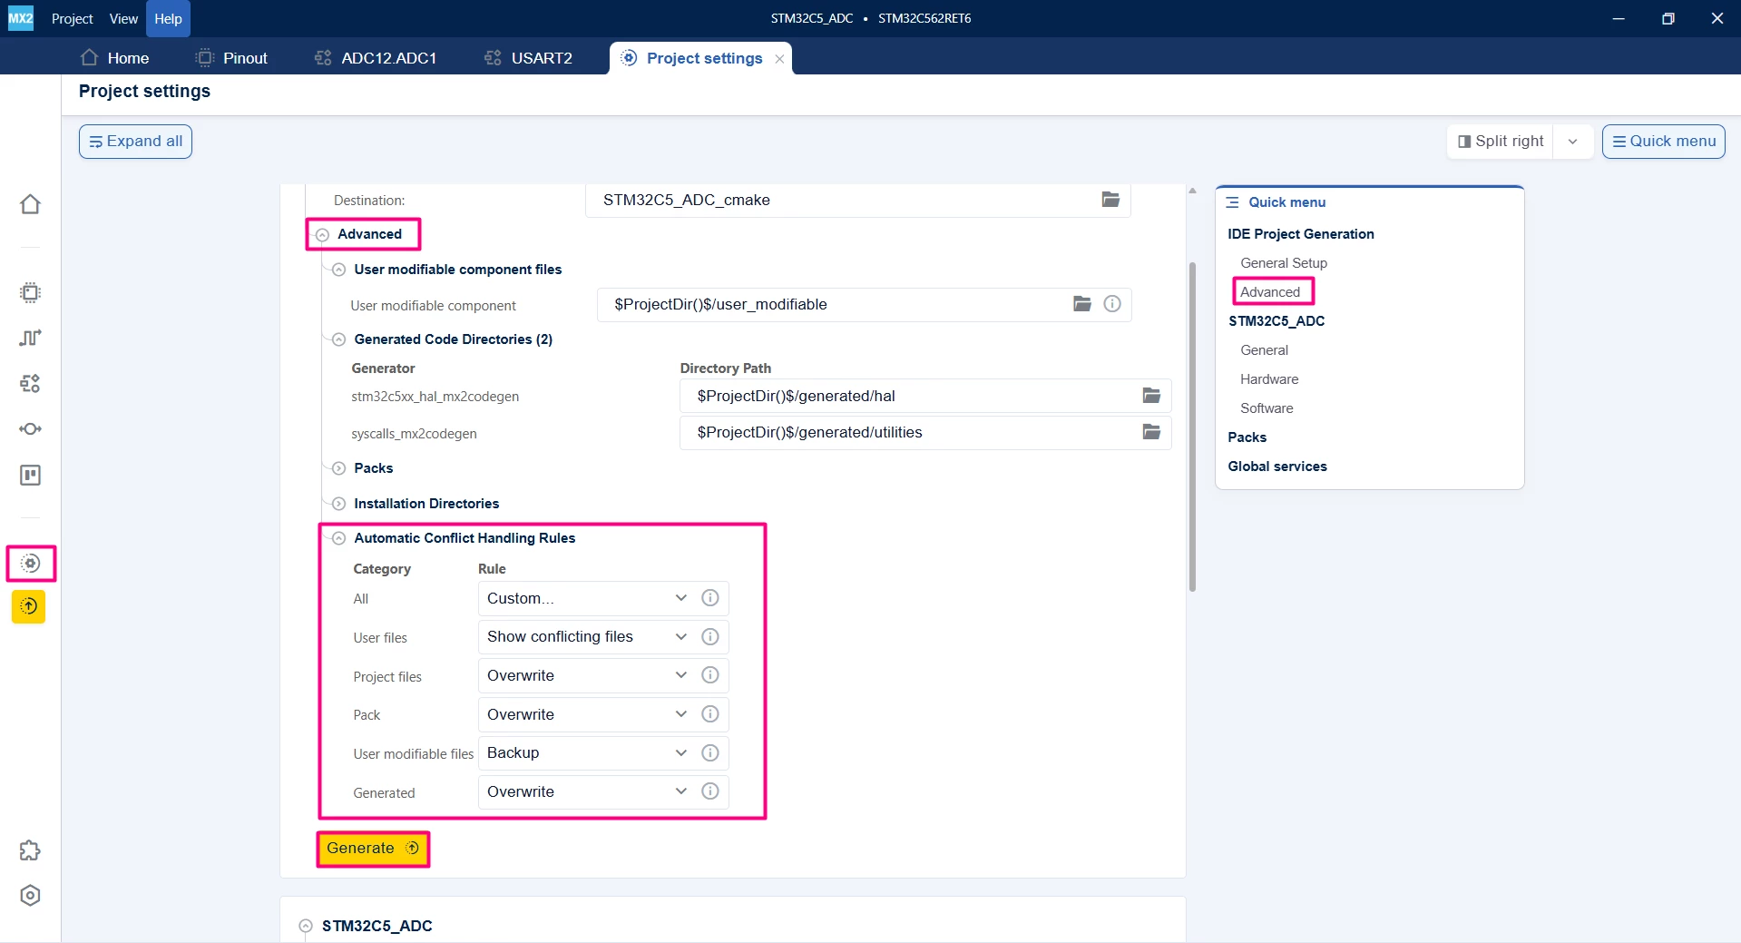Collapse Generated Code Directories section
The height and width of the screenshot is (943, 1741).
coord(338,339)
